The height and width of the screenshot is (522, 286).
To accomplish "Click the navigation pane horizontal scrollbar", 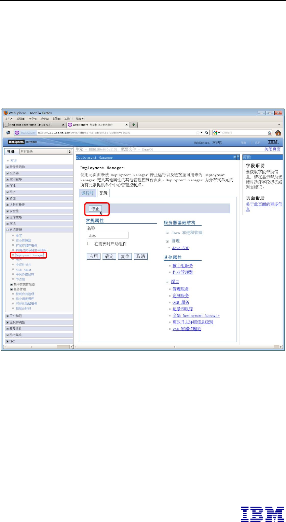I will (x=38, y=347).
